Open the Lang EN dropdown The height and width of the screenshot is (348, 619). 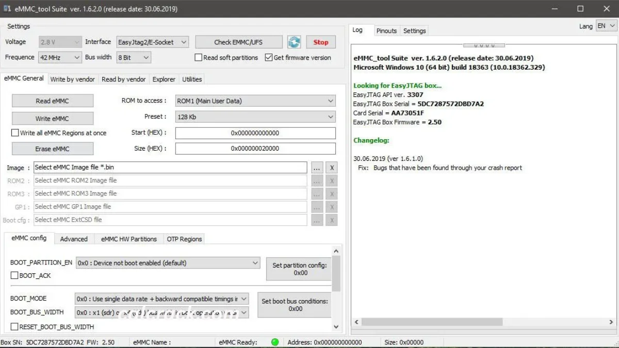606,26
